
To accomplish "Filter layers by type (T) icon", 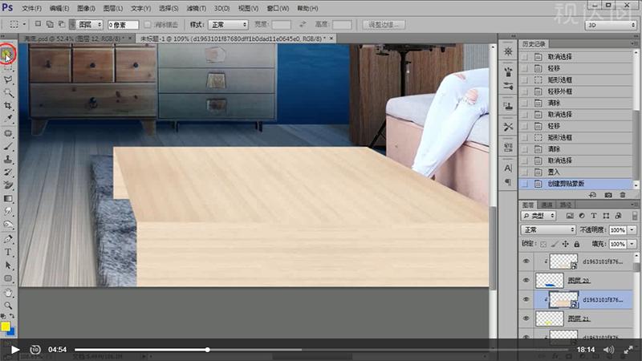I will click(594, 216).
